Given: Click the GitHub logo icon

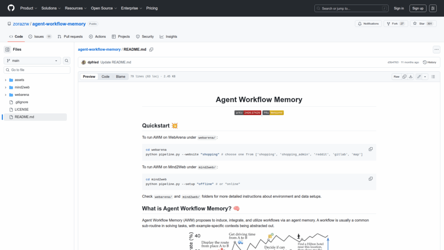Looking at the screenshot, I should point(11,8).
